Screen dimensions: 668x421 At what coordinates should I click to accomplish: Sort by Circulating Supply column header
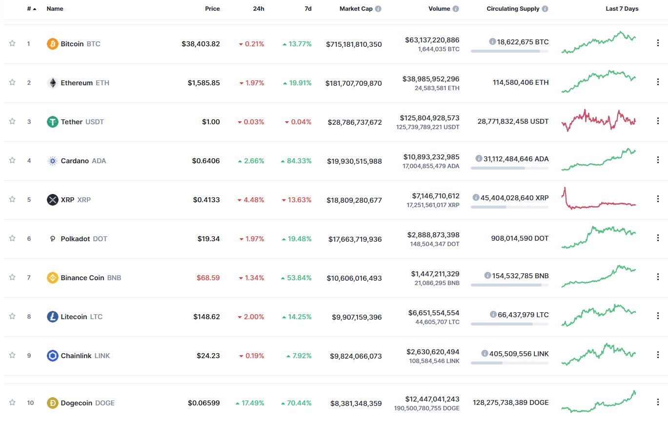point(513,9)
